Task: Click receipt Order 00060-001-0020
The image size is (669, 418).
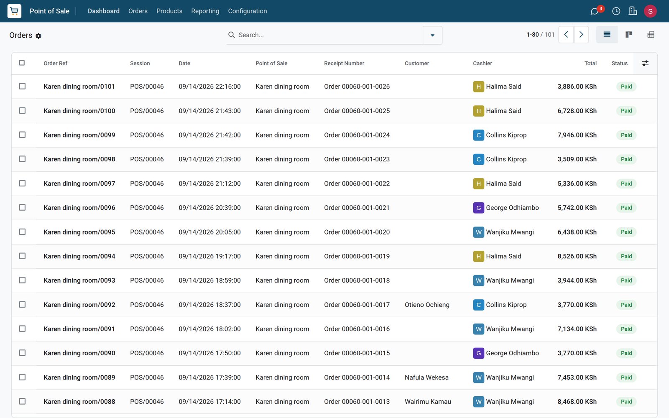Action: [x=357, y=232]
